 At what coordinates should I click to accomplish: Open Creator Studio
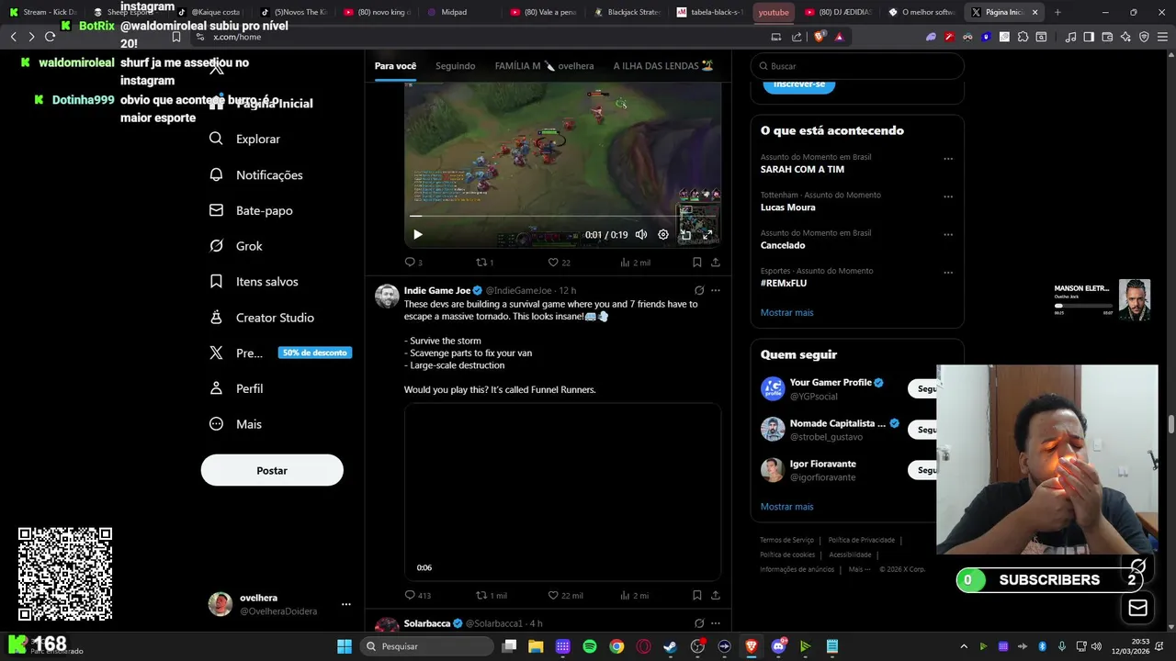point(261,318)
